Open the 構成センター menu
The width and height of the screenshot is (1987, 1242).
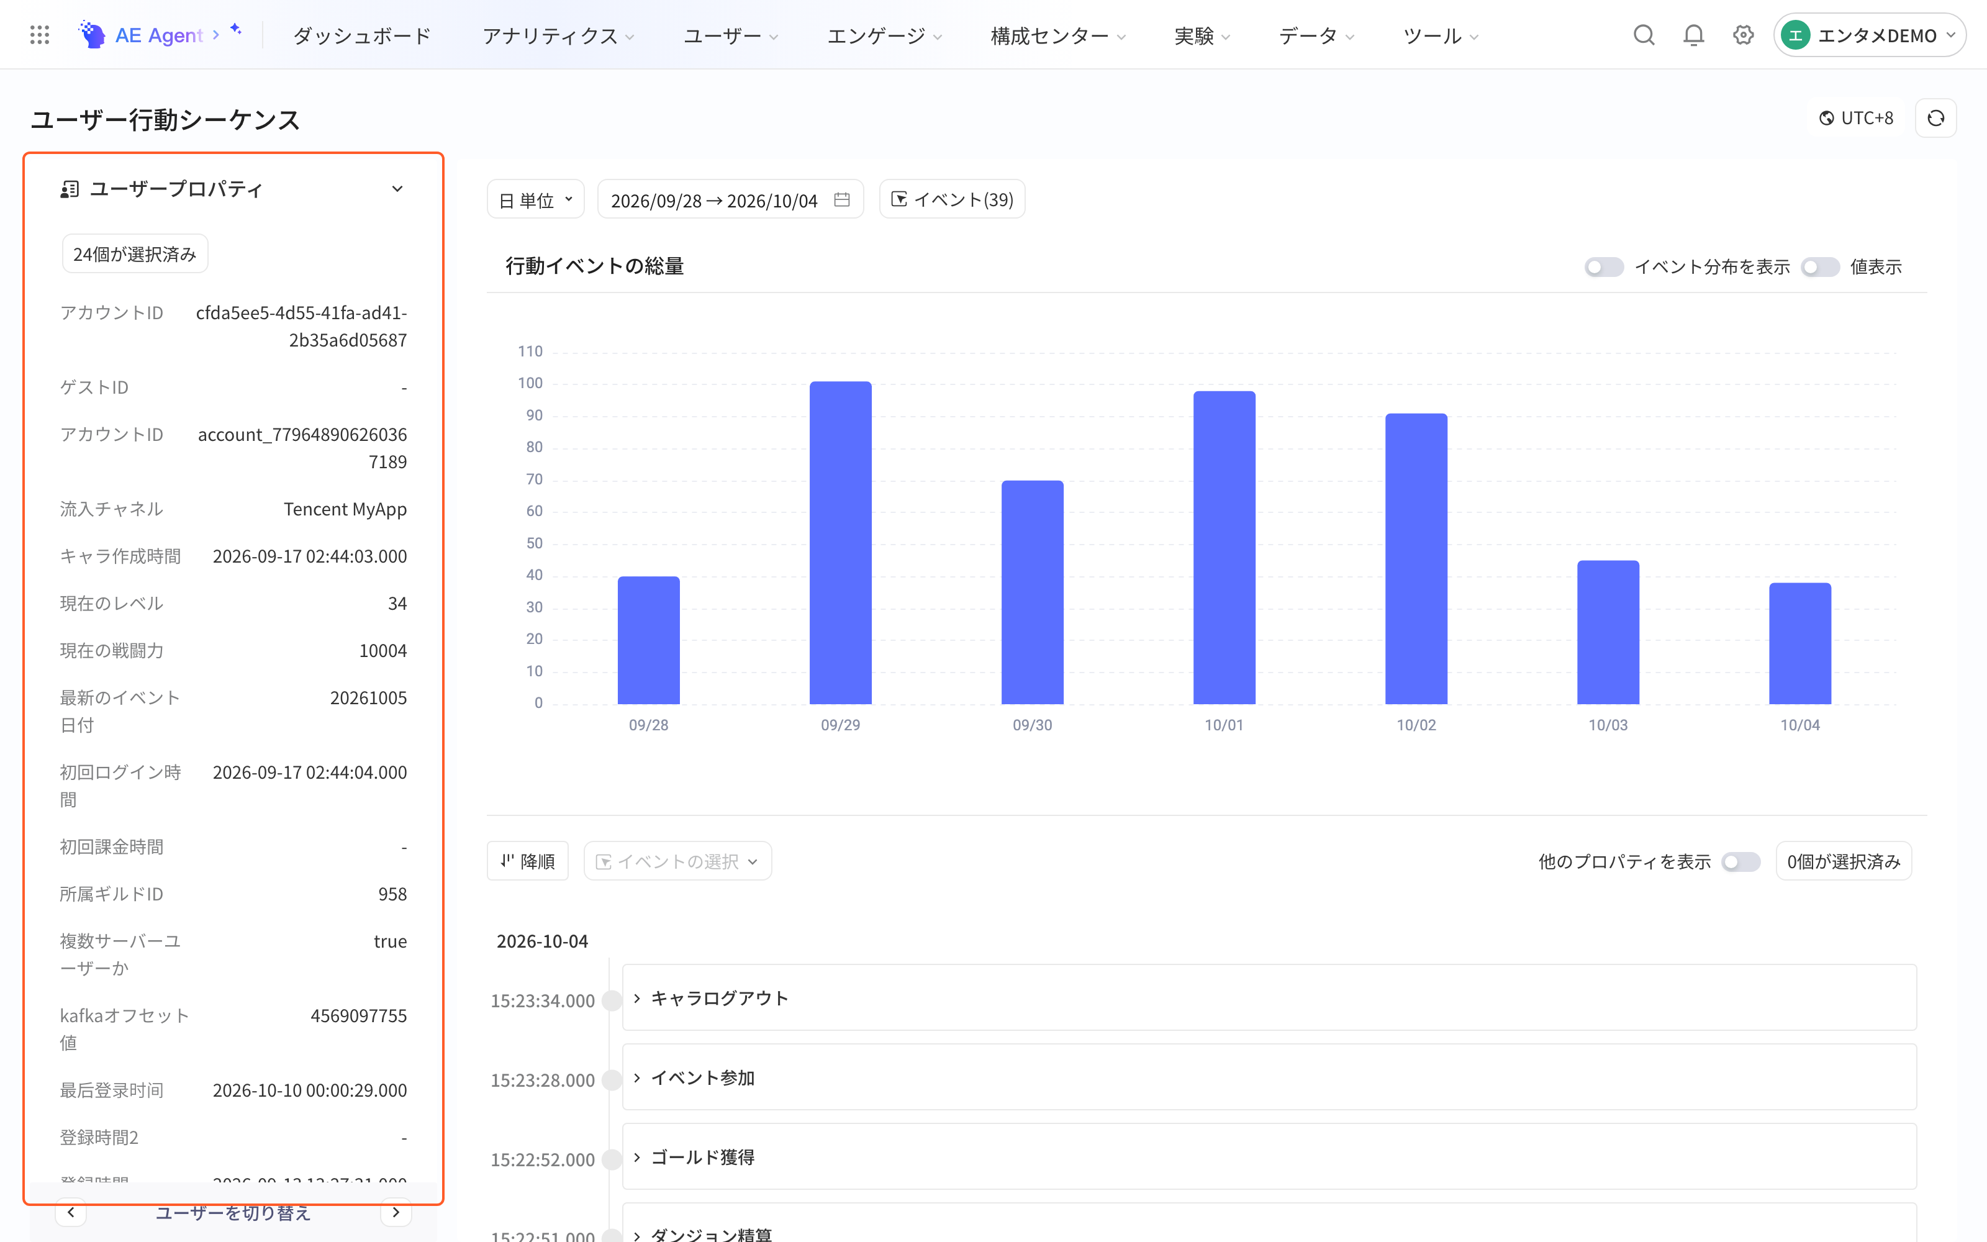[x=1057, y=35]
